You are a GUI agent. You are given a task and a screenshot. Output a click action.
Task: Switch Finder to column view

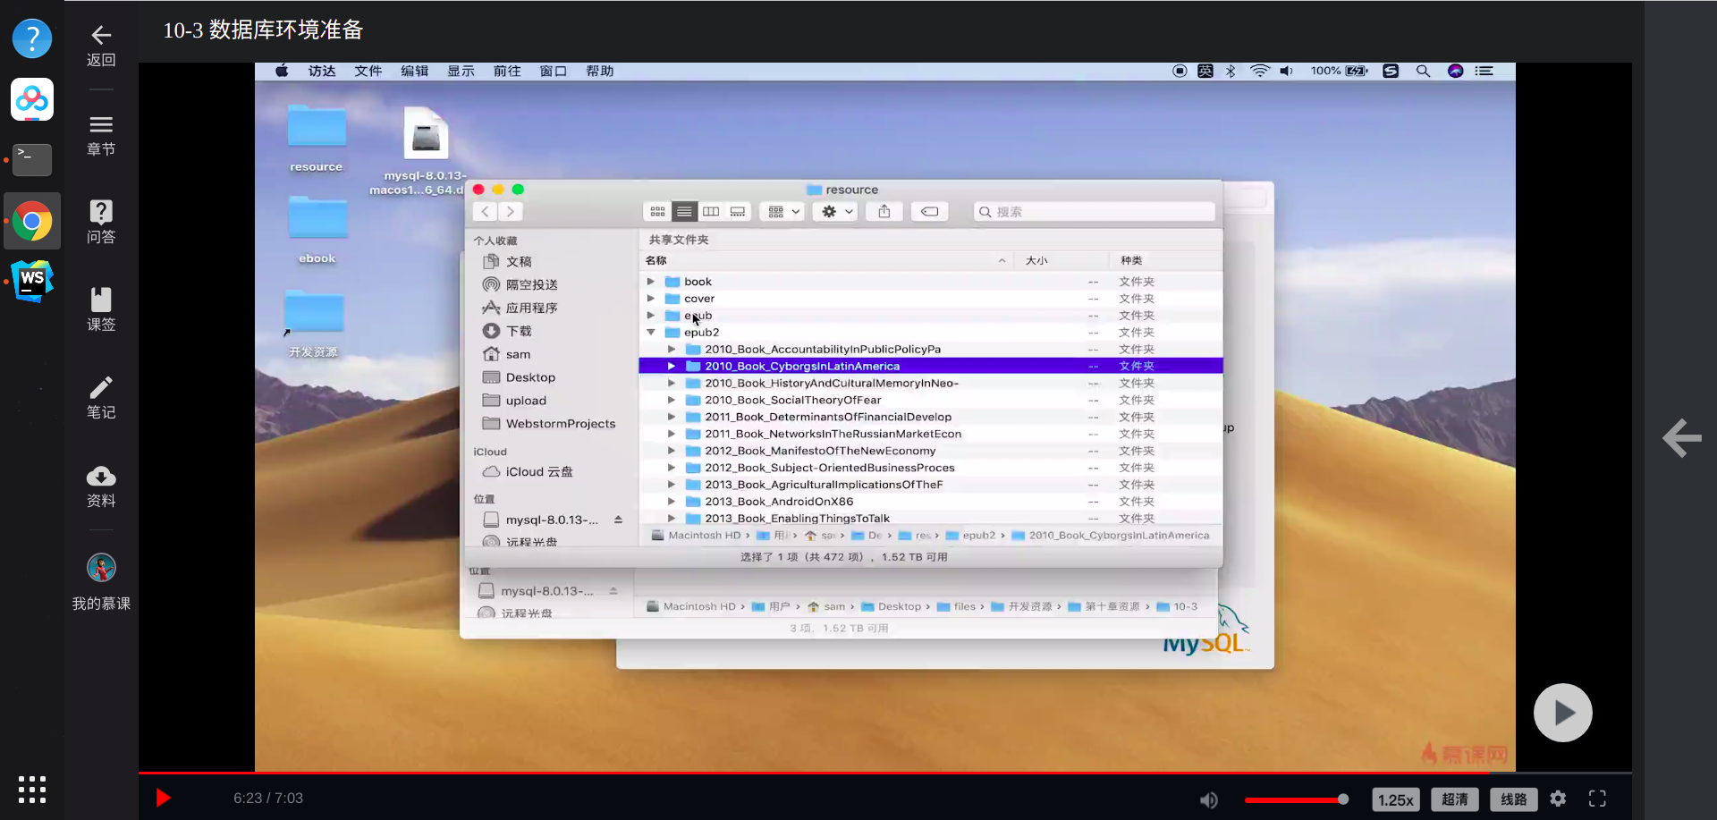711,212
